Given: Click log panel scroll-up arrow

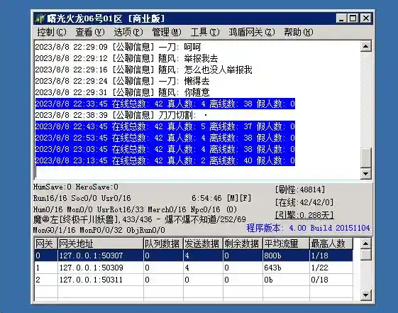Looking at the screenshot, I should click(366, 46).
